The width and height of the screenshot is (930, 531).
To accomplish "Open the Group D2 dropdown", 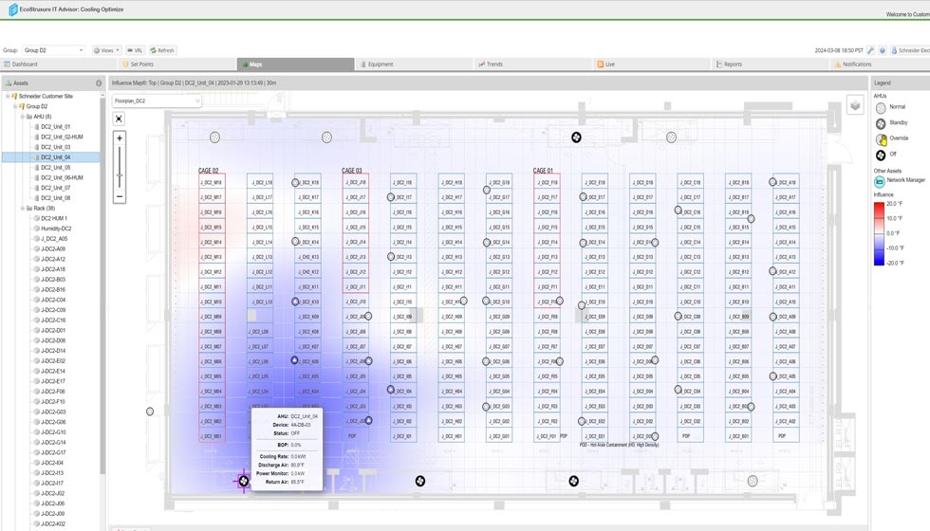I will (x=53, y=50).
